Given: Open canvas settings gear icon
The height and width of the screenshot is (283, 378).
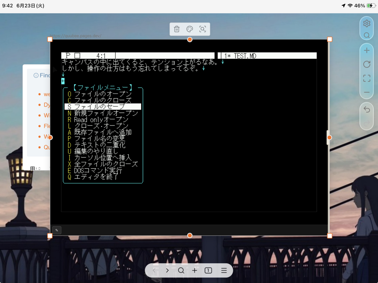Looking at the screenshot, I should [x=367, y=23].
